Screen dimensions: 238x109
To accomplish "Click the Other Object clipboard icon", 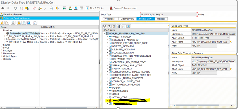I will pyautogui.click(x=27, y=8).
